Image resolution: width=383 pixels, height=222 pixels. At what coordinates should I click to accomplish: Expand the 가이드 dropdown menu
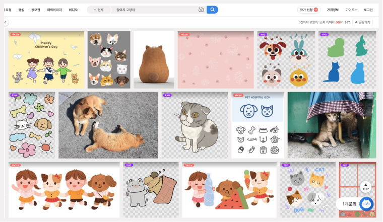[351, 10]
